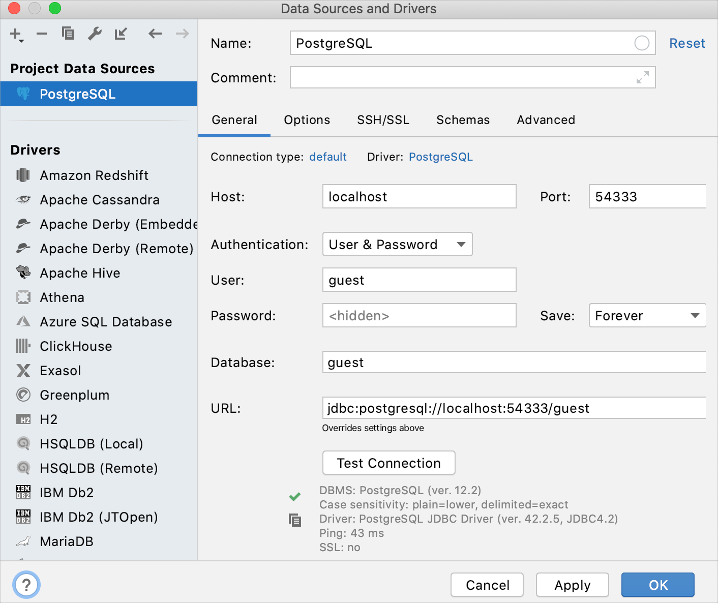Viewport: 718px width, 603px height.
Task: Navigate back with the left arrow
Action: [155, 34]
